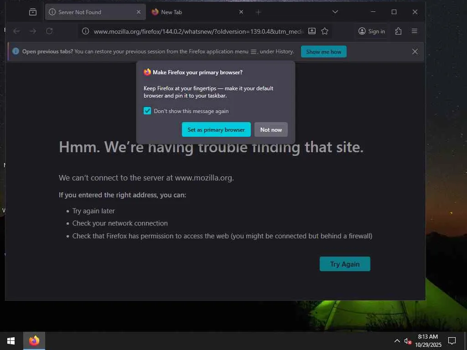Open the Firefox application menu
Image resolution: width=467 pixels, height=350 pixels.
point(414,31)
